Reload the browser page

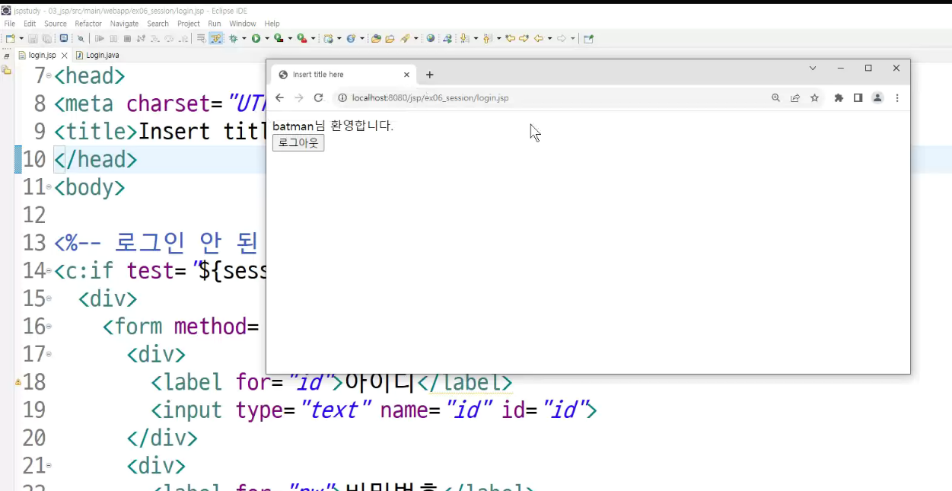tap(319, 97)
